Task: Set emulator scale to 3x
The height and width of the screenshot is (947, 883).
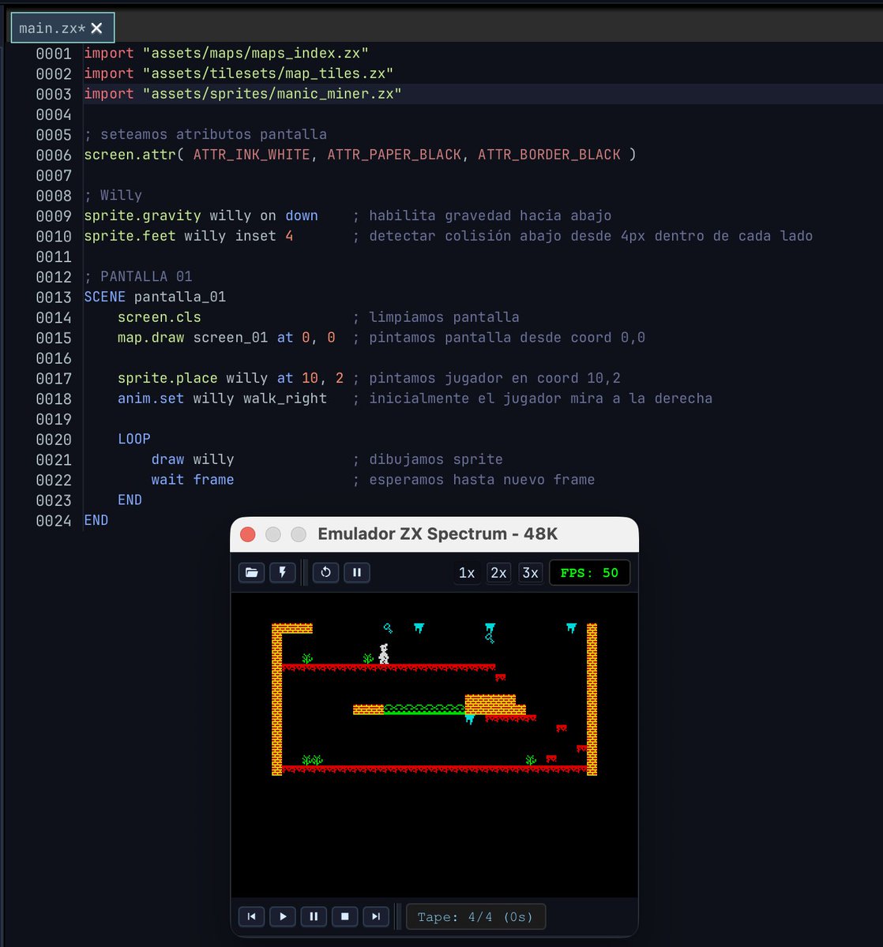Action: click(530, 572)
